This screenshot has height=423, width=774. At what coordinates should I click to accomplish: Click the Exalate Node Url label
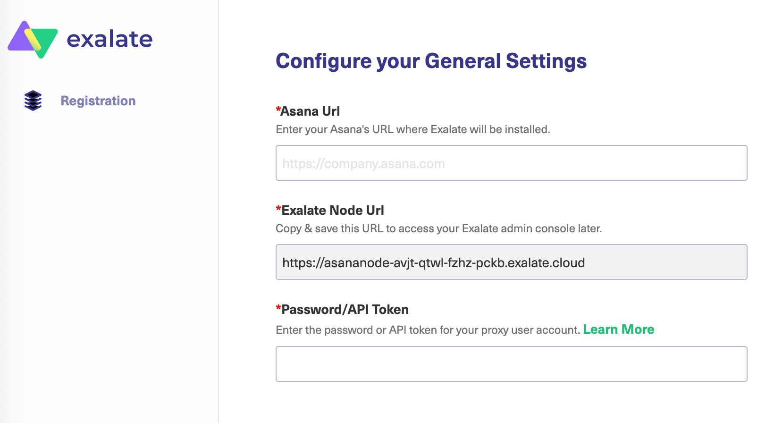click(x=333, y=211)
